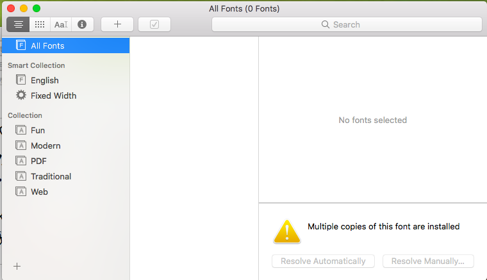Show font information view
The height and width of the screenshot is (280, 487).
82,24
